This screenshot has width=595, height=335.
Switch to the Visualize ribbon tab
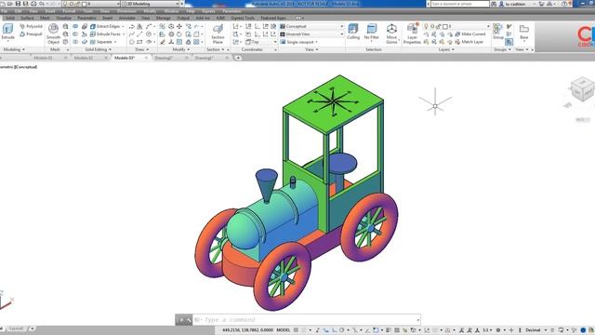pos(64,18)
